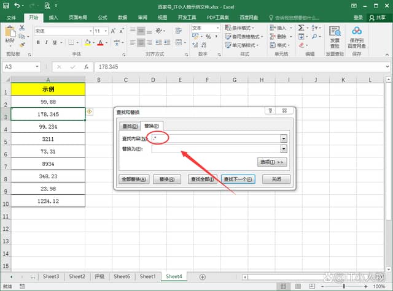This screenshot has height=291, width=393.
Task: Toggle bold formatting
Action: click(38, 42)
